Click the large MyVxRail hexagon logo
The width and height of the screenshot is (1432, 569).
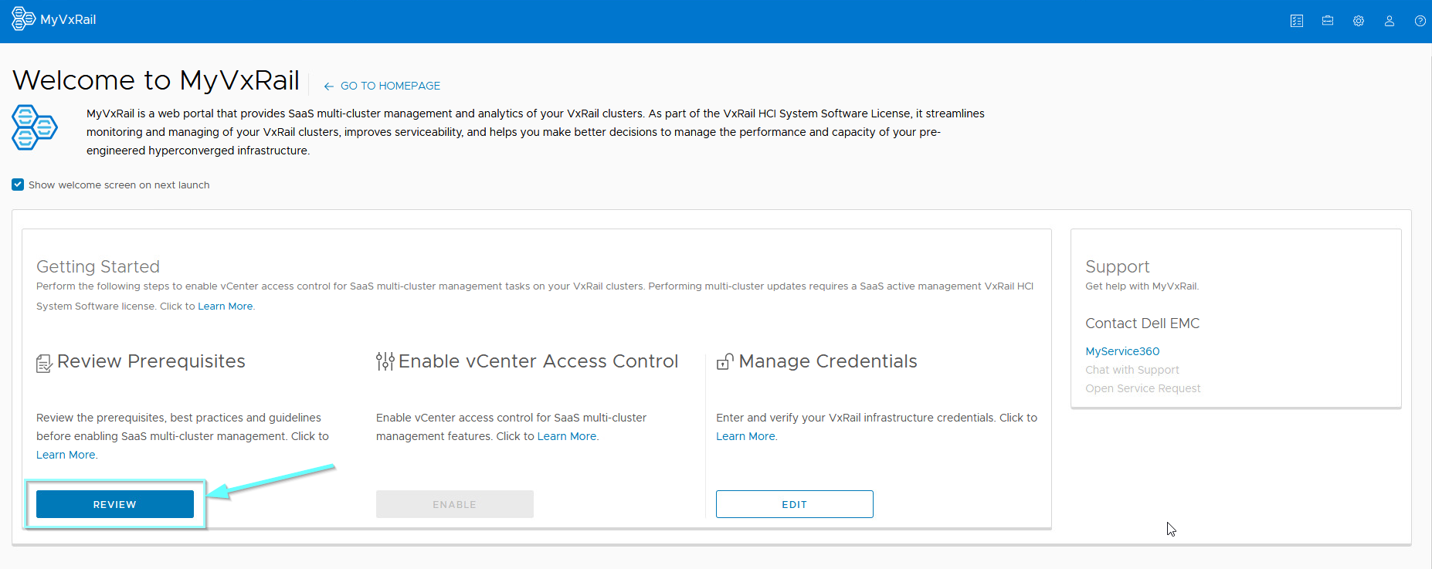(x=35, y=127)
